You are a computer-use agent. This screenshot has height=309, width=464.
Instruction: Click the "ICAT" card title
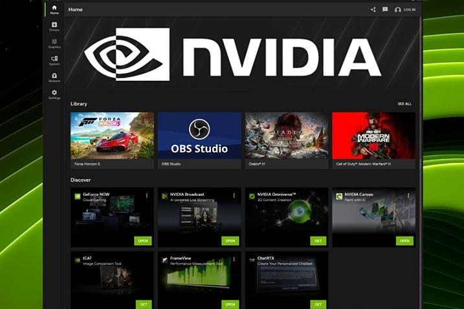87,258
